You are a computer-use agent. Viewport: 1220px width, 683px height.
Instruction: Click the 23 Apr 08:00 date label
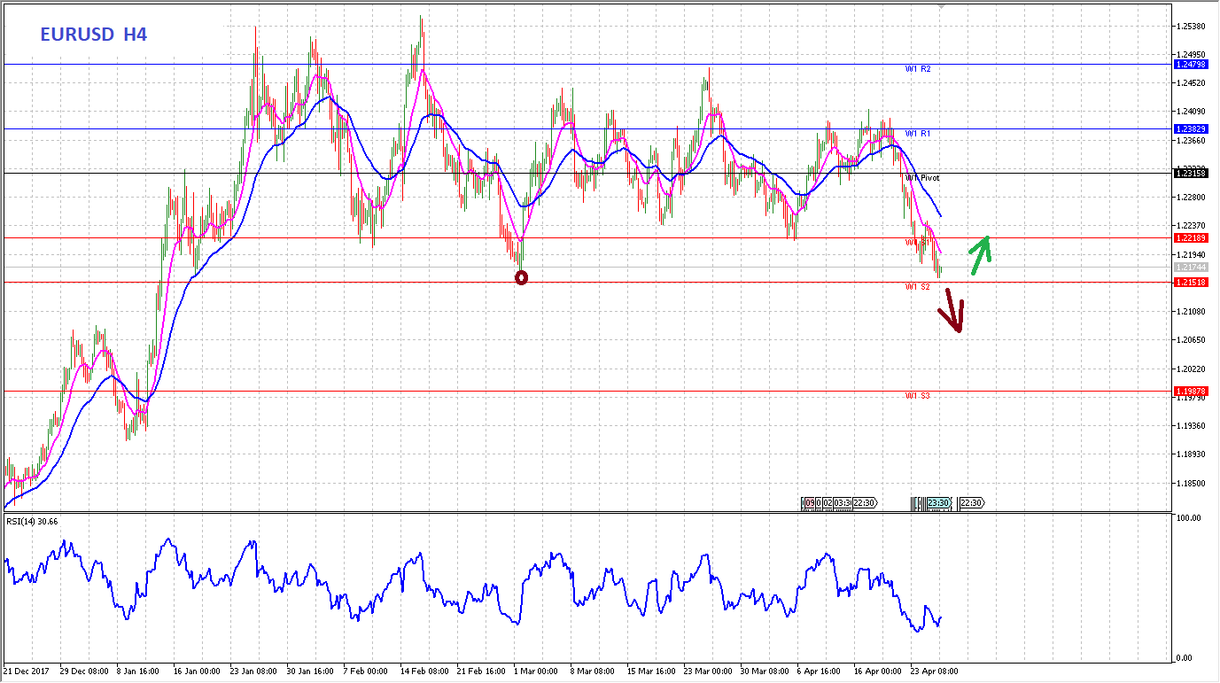coord(934,672)
